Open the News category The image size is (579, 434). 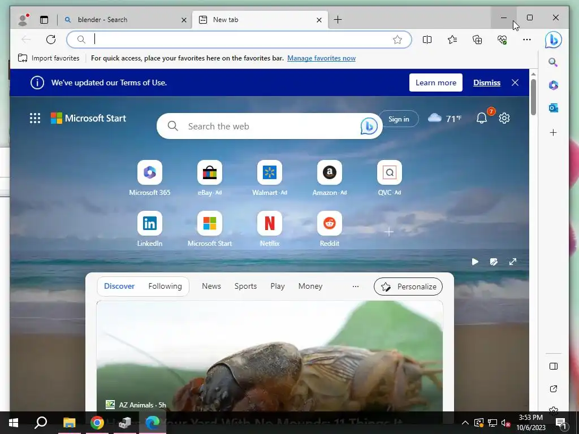point(211,286)
